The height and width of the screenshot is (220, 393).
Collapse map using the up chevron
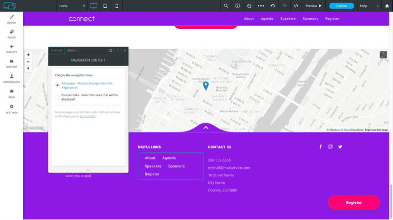(x=205, y=127)
